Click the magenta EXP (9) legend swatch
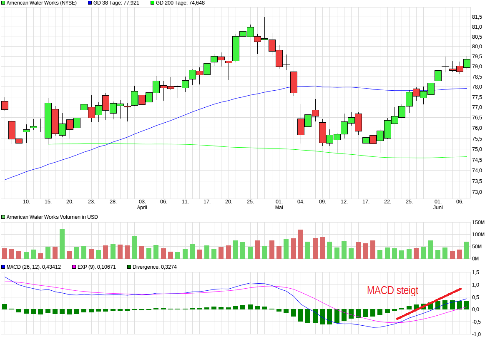 pos(75,267)
